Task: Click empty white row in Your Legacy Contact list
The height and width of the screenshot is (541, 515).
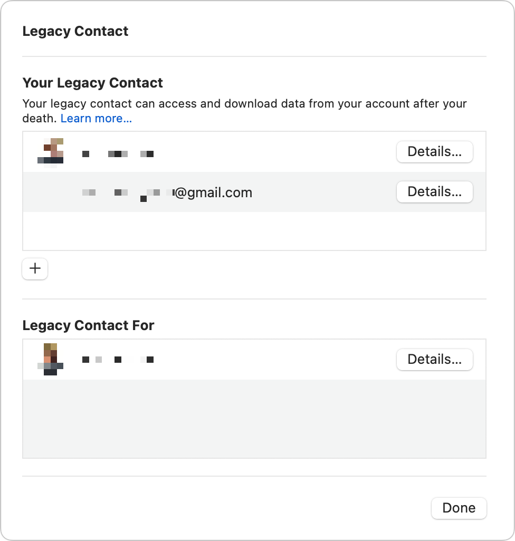Action: click(254, 231)
